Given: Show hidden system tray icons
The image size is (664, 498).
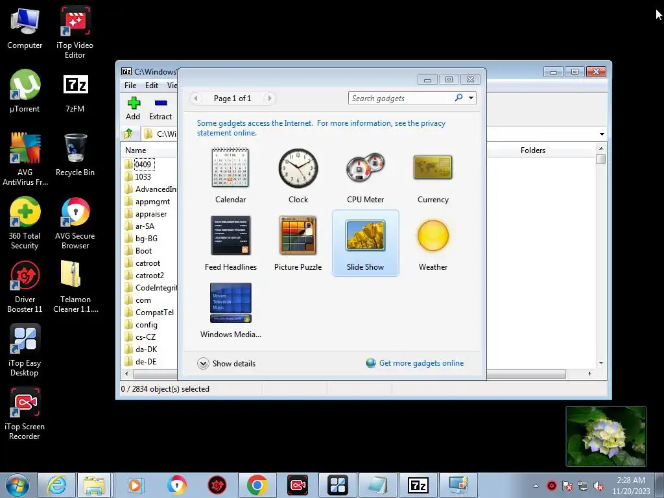Looking at the screenshot, I should coord(536,486).
